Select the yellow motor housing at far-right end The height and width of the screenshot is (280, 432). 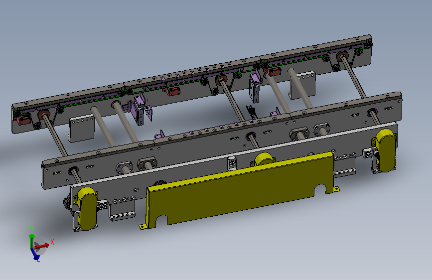pyautogui.click(x=386, y=150)
